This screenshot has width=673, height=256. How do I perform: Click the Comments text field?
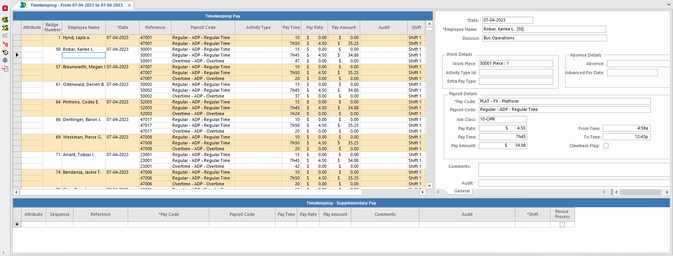tap(573, 170)
